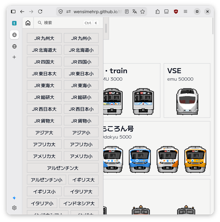Select JR九州大 button
Image resolution: width=220 pixels, height=222 pixels.
[44, 38]
